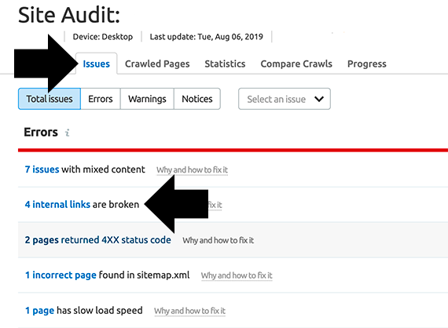The width and height of the screenshot is (448, 328).
Task: Open the 7 issues mixed content link
Action: (42, 169)
